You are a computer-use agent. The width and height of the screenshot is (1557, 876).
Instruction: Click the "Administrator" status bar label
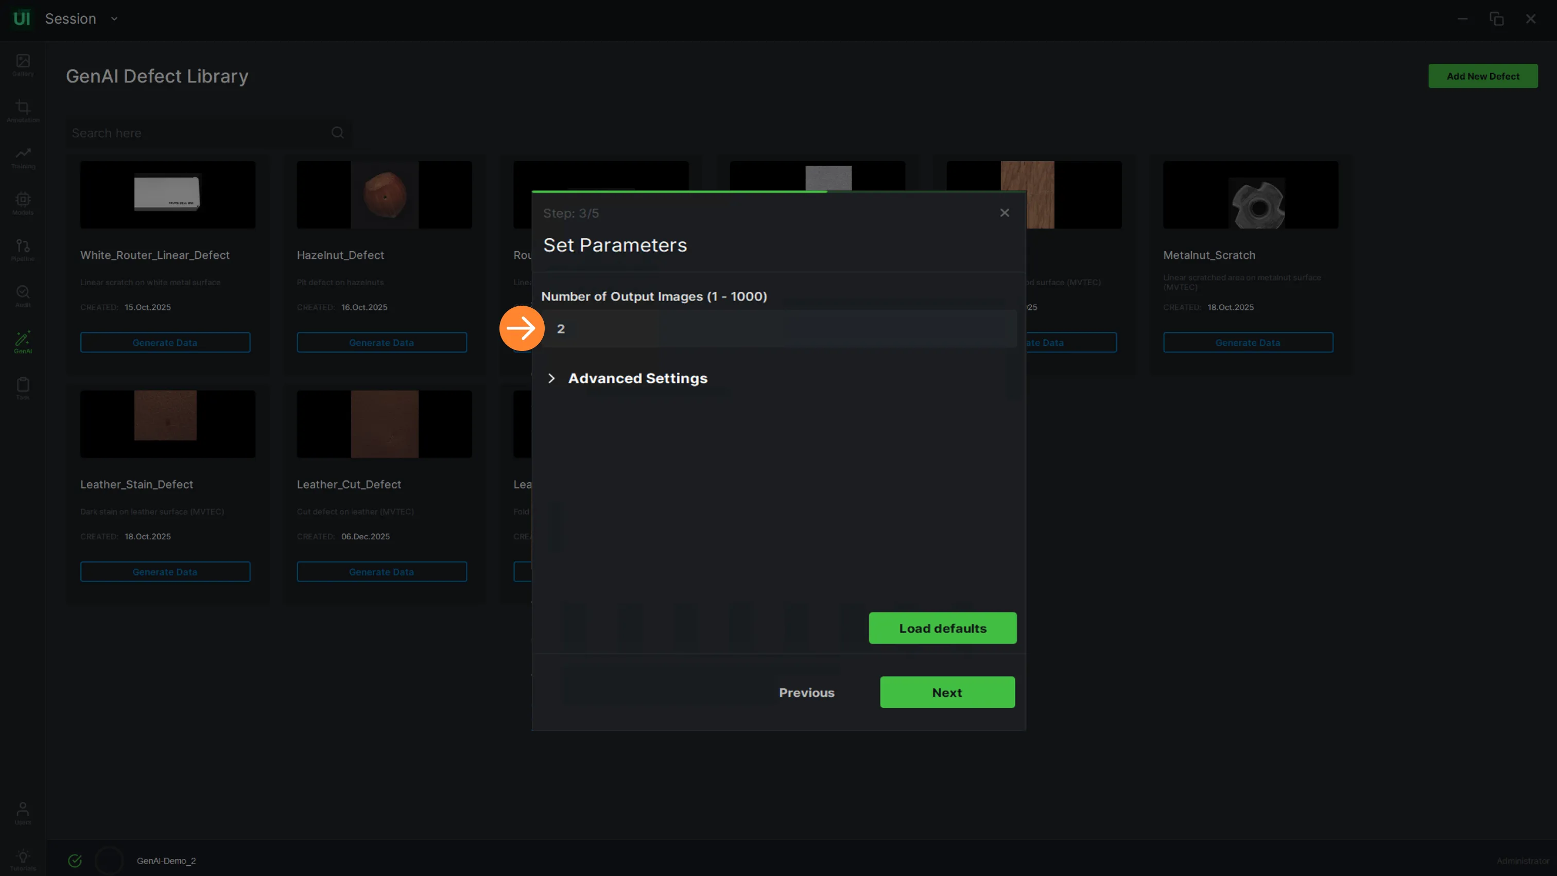[x=1523, y=861]
